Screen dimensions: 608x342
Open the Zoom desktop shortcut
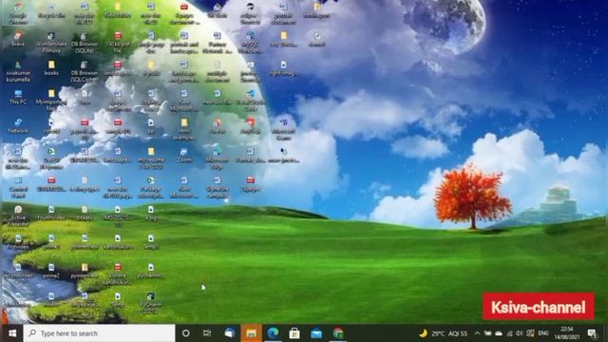(183, 155)
